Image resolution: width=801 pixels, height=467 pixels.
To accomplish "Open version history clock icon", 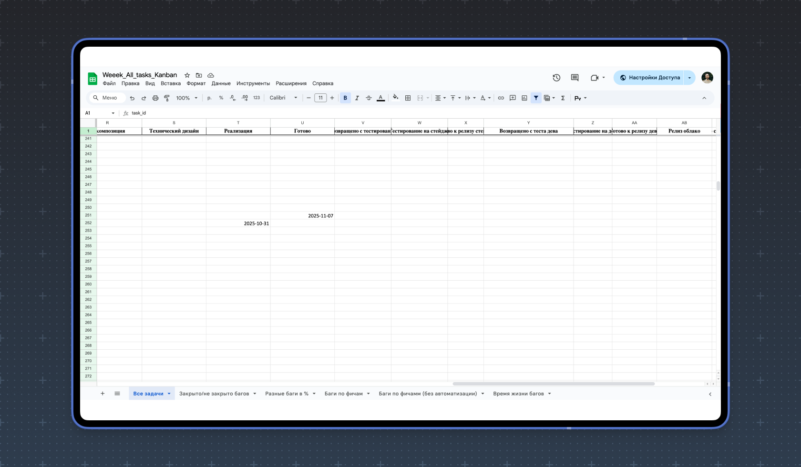I will pyautogui.click(x=556, y=78).
